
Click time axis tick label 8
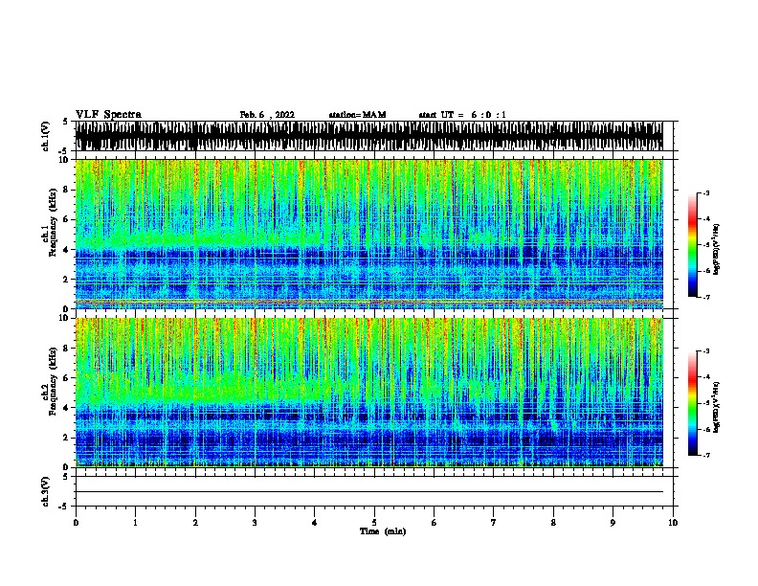[553, 523]
